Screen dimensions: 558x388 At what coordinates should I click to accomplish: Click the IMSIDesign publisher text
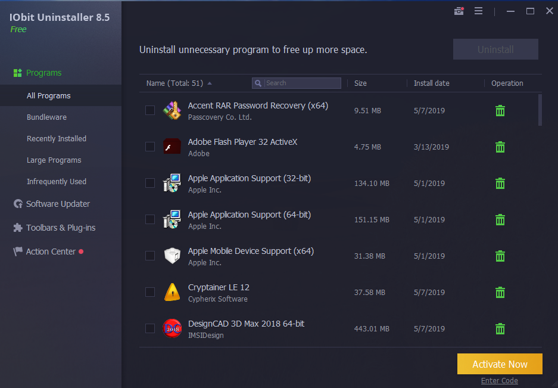(205, 336)
